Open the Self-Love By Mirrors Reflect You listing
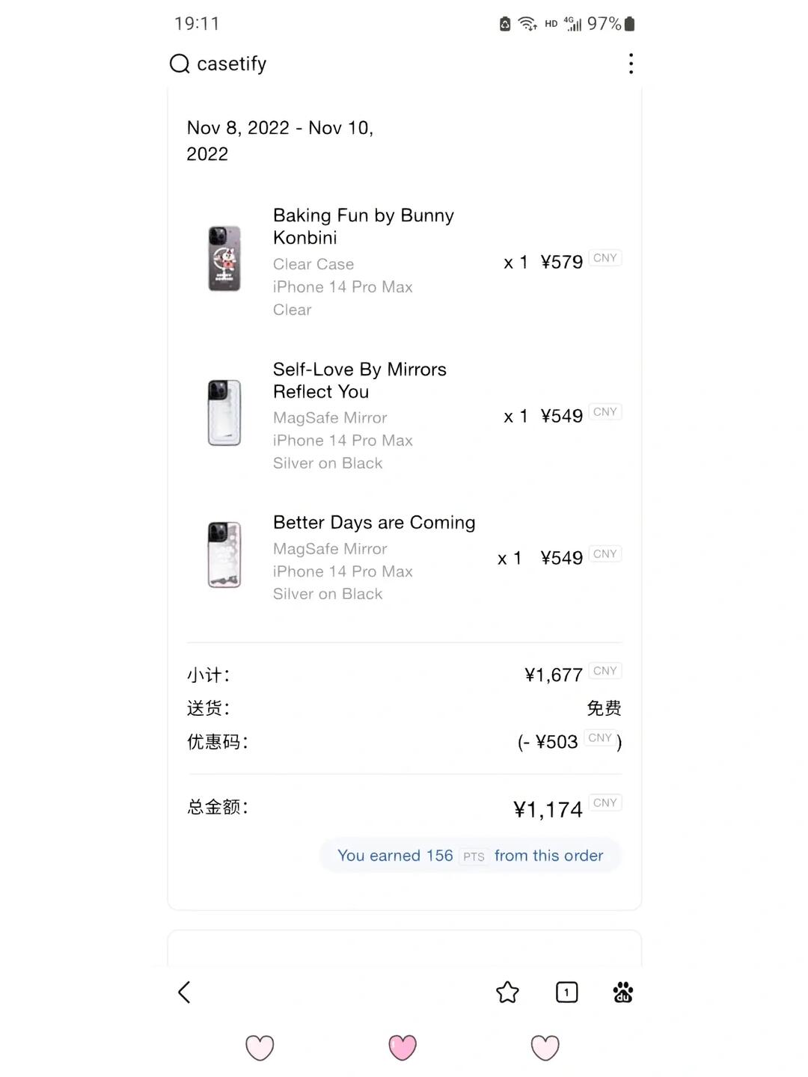The width and height of the screenshot is (808, 1077). pyautogui.click(x=359, y=380)
